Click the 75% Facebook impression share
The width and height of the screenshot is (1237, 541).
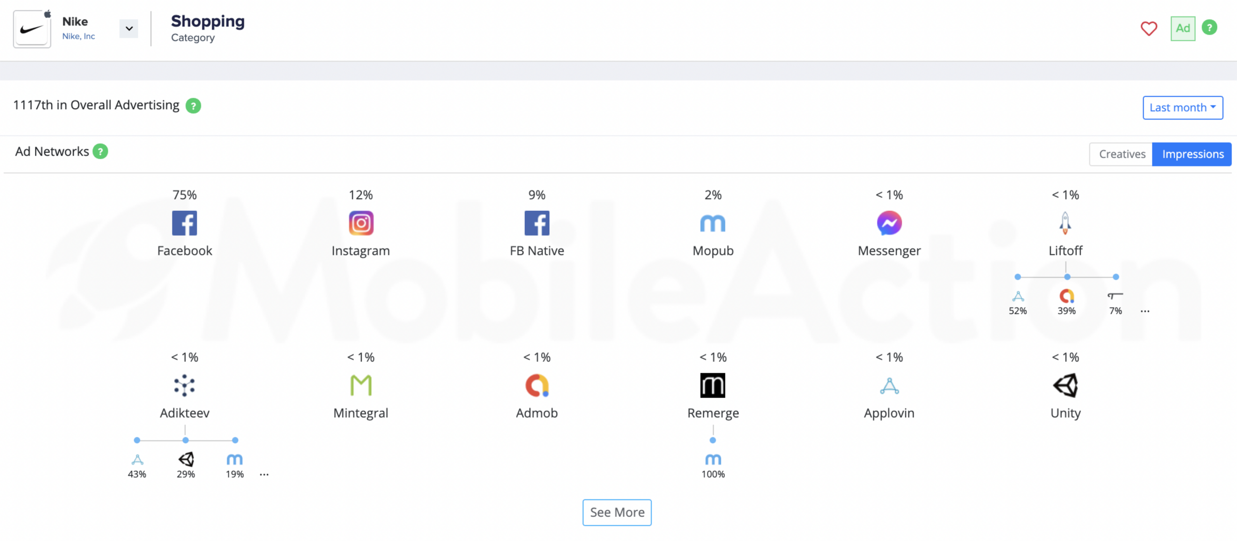pos(185,195)
